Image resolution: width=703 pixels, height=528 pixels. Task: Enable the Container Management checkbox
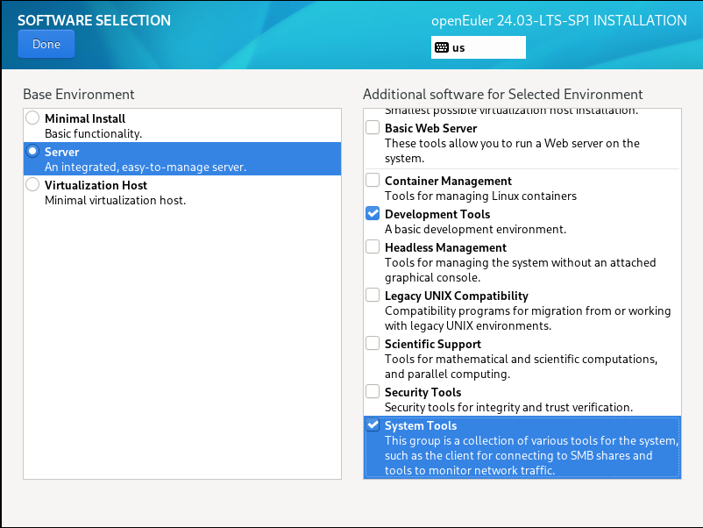[373, 181]
